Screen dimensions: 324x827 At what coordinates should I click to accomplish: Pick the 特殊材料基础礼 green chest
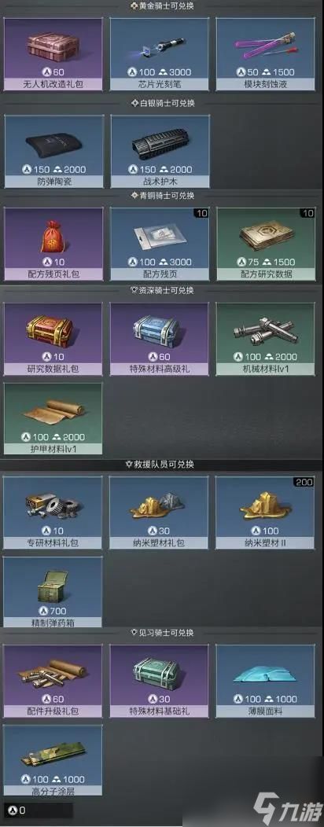160,681
